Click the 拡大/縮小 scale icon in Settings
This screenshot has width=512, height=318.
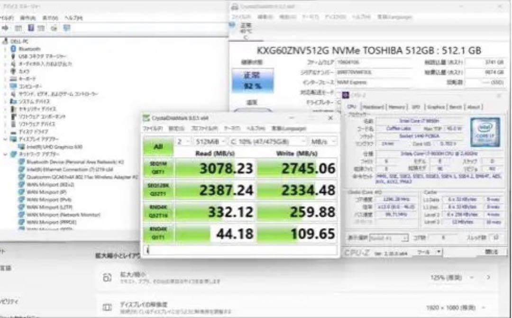pyautogui.click(x=107, y=278)
